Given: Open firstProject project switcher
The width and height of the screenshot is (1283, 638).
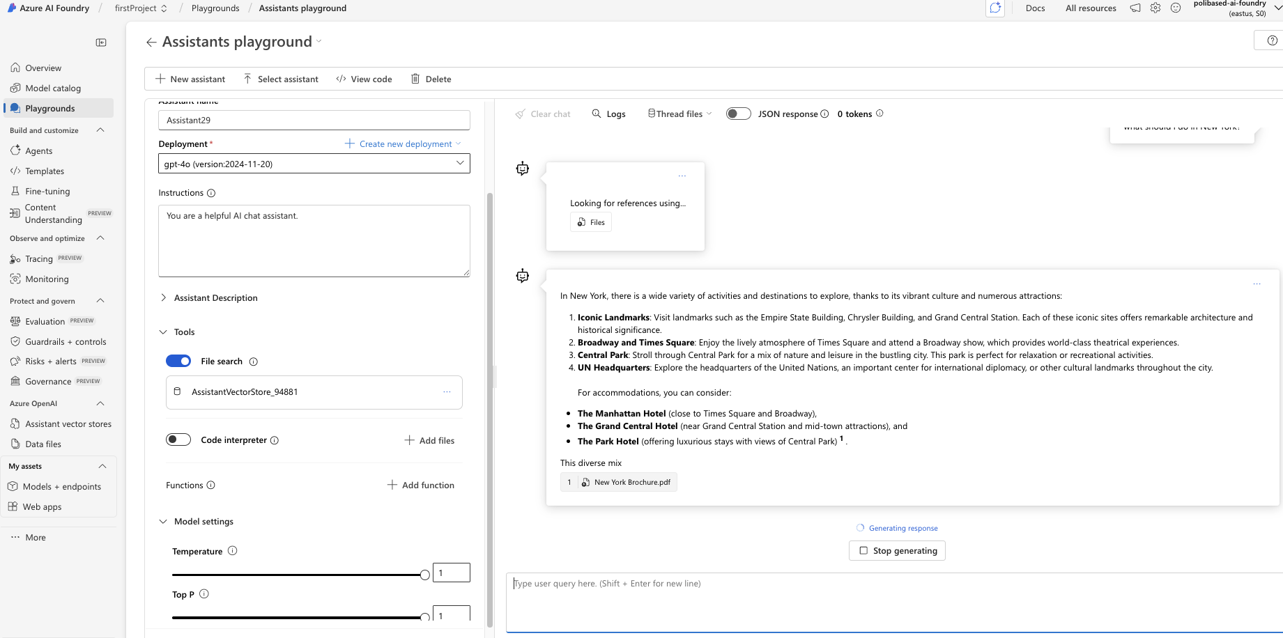Looking at the screenshot, I should (x=141, y=8).
